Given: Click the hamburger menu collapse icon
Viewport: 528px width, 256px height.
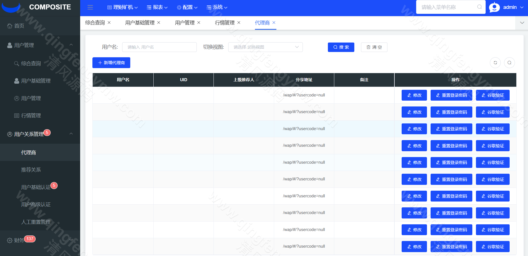Looking at the screenshot, I should point(90,8).
